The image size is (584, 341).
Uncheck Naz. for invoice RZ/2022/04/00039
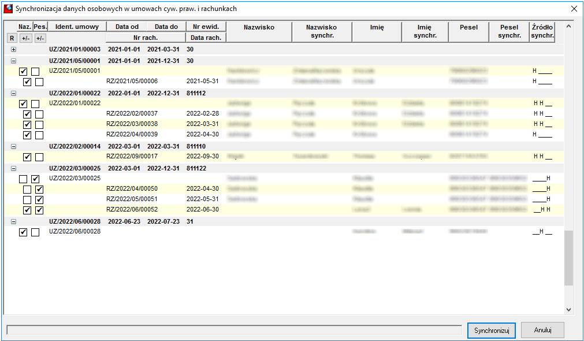tap(27, 135)
